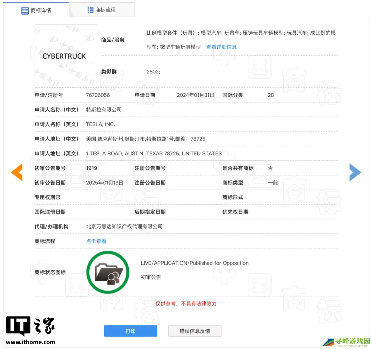372x349 pixels.
Task: Click the 申请/注册号 label
Action: pyautogui.click(x=49, y=95)
